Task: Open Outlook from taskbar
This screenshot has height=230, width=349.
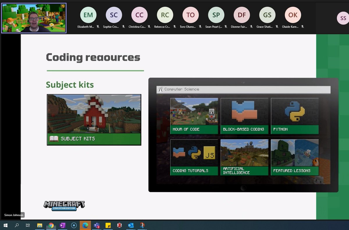Action: tap(131, 225)
